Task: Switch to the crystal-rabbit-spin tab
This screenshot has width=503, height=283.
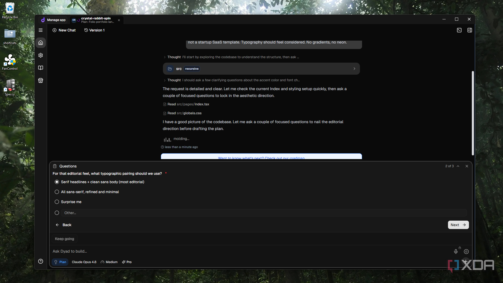Action: pos(96,20)
